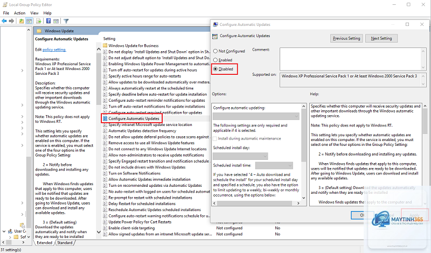Switch to the Standard tab
This screenshot has width=431, height=253.
point(65,243)
